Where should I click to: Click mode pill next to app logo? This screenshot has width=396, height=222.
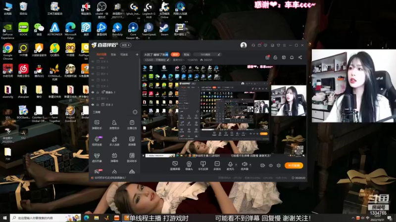click(x=126, y=45)
